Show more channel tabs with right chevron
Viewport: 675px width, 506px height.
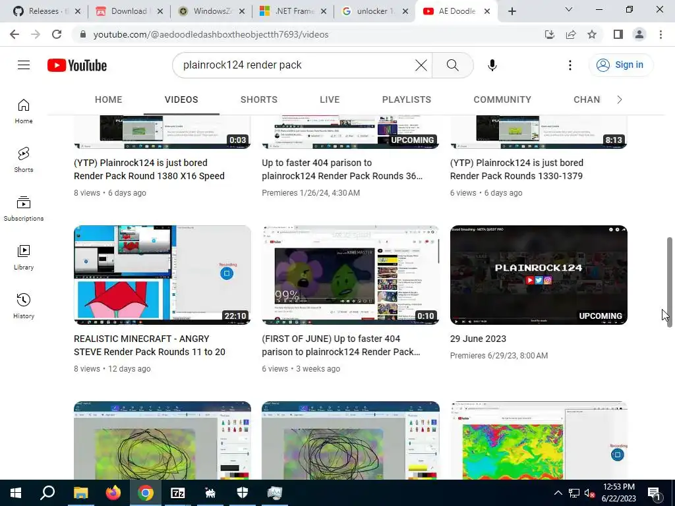pyautogui.click(x=620, y=100)
